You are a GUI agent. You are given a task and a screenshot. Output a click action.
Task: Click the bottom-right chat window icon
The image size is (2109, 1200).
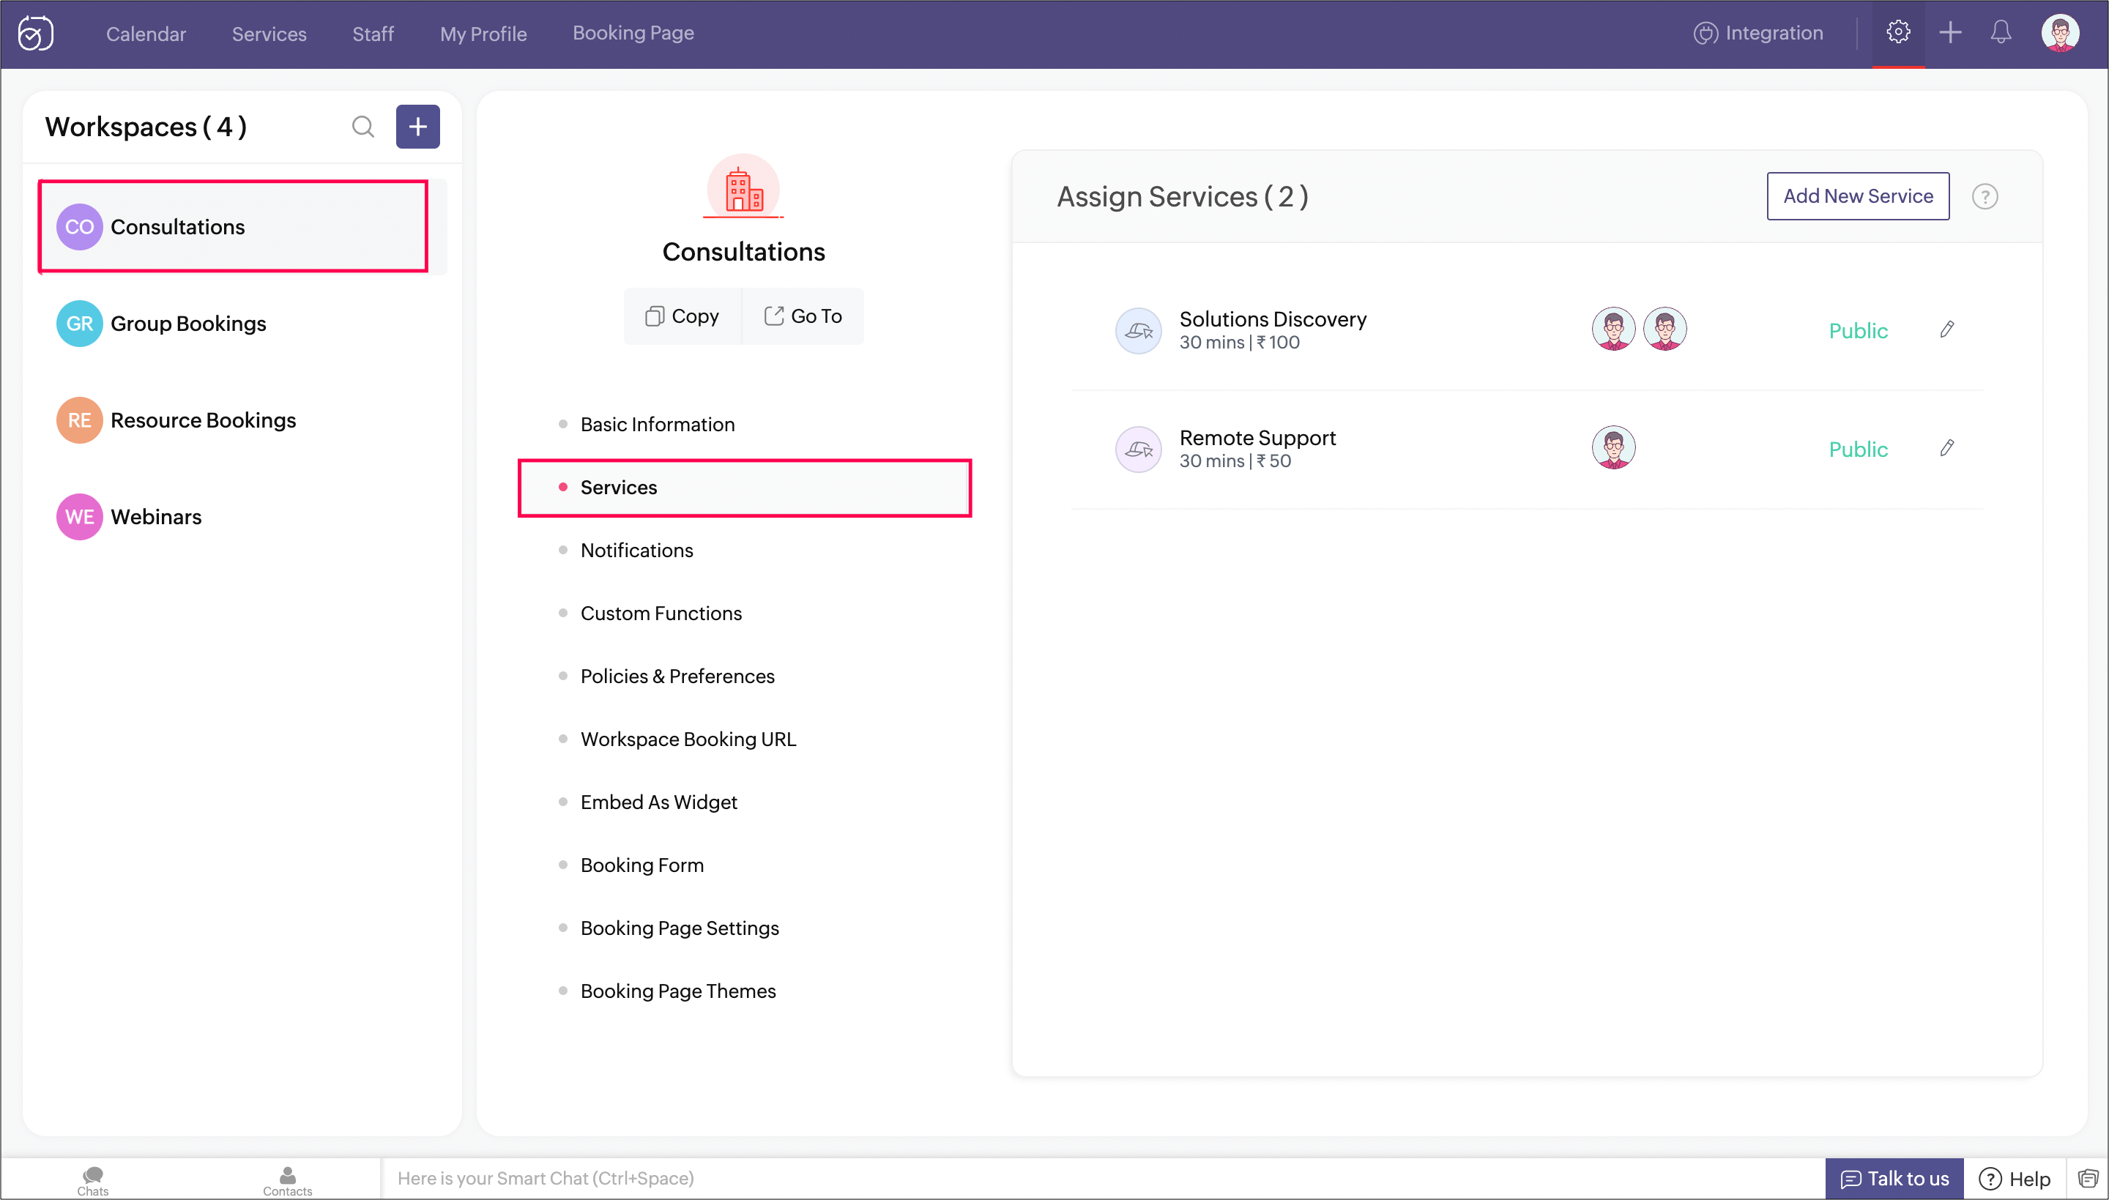coord(2088,1179)
